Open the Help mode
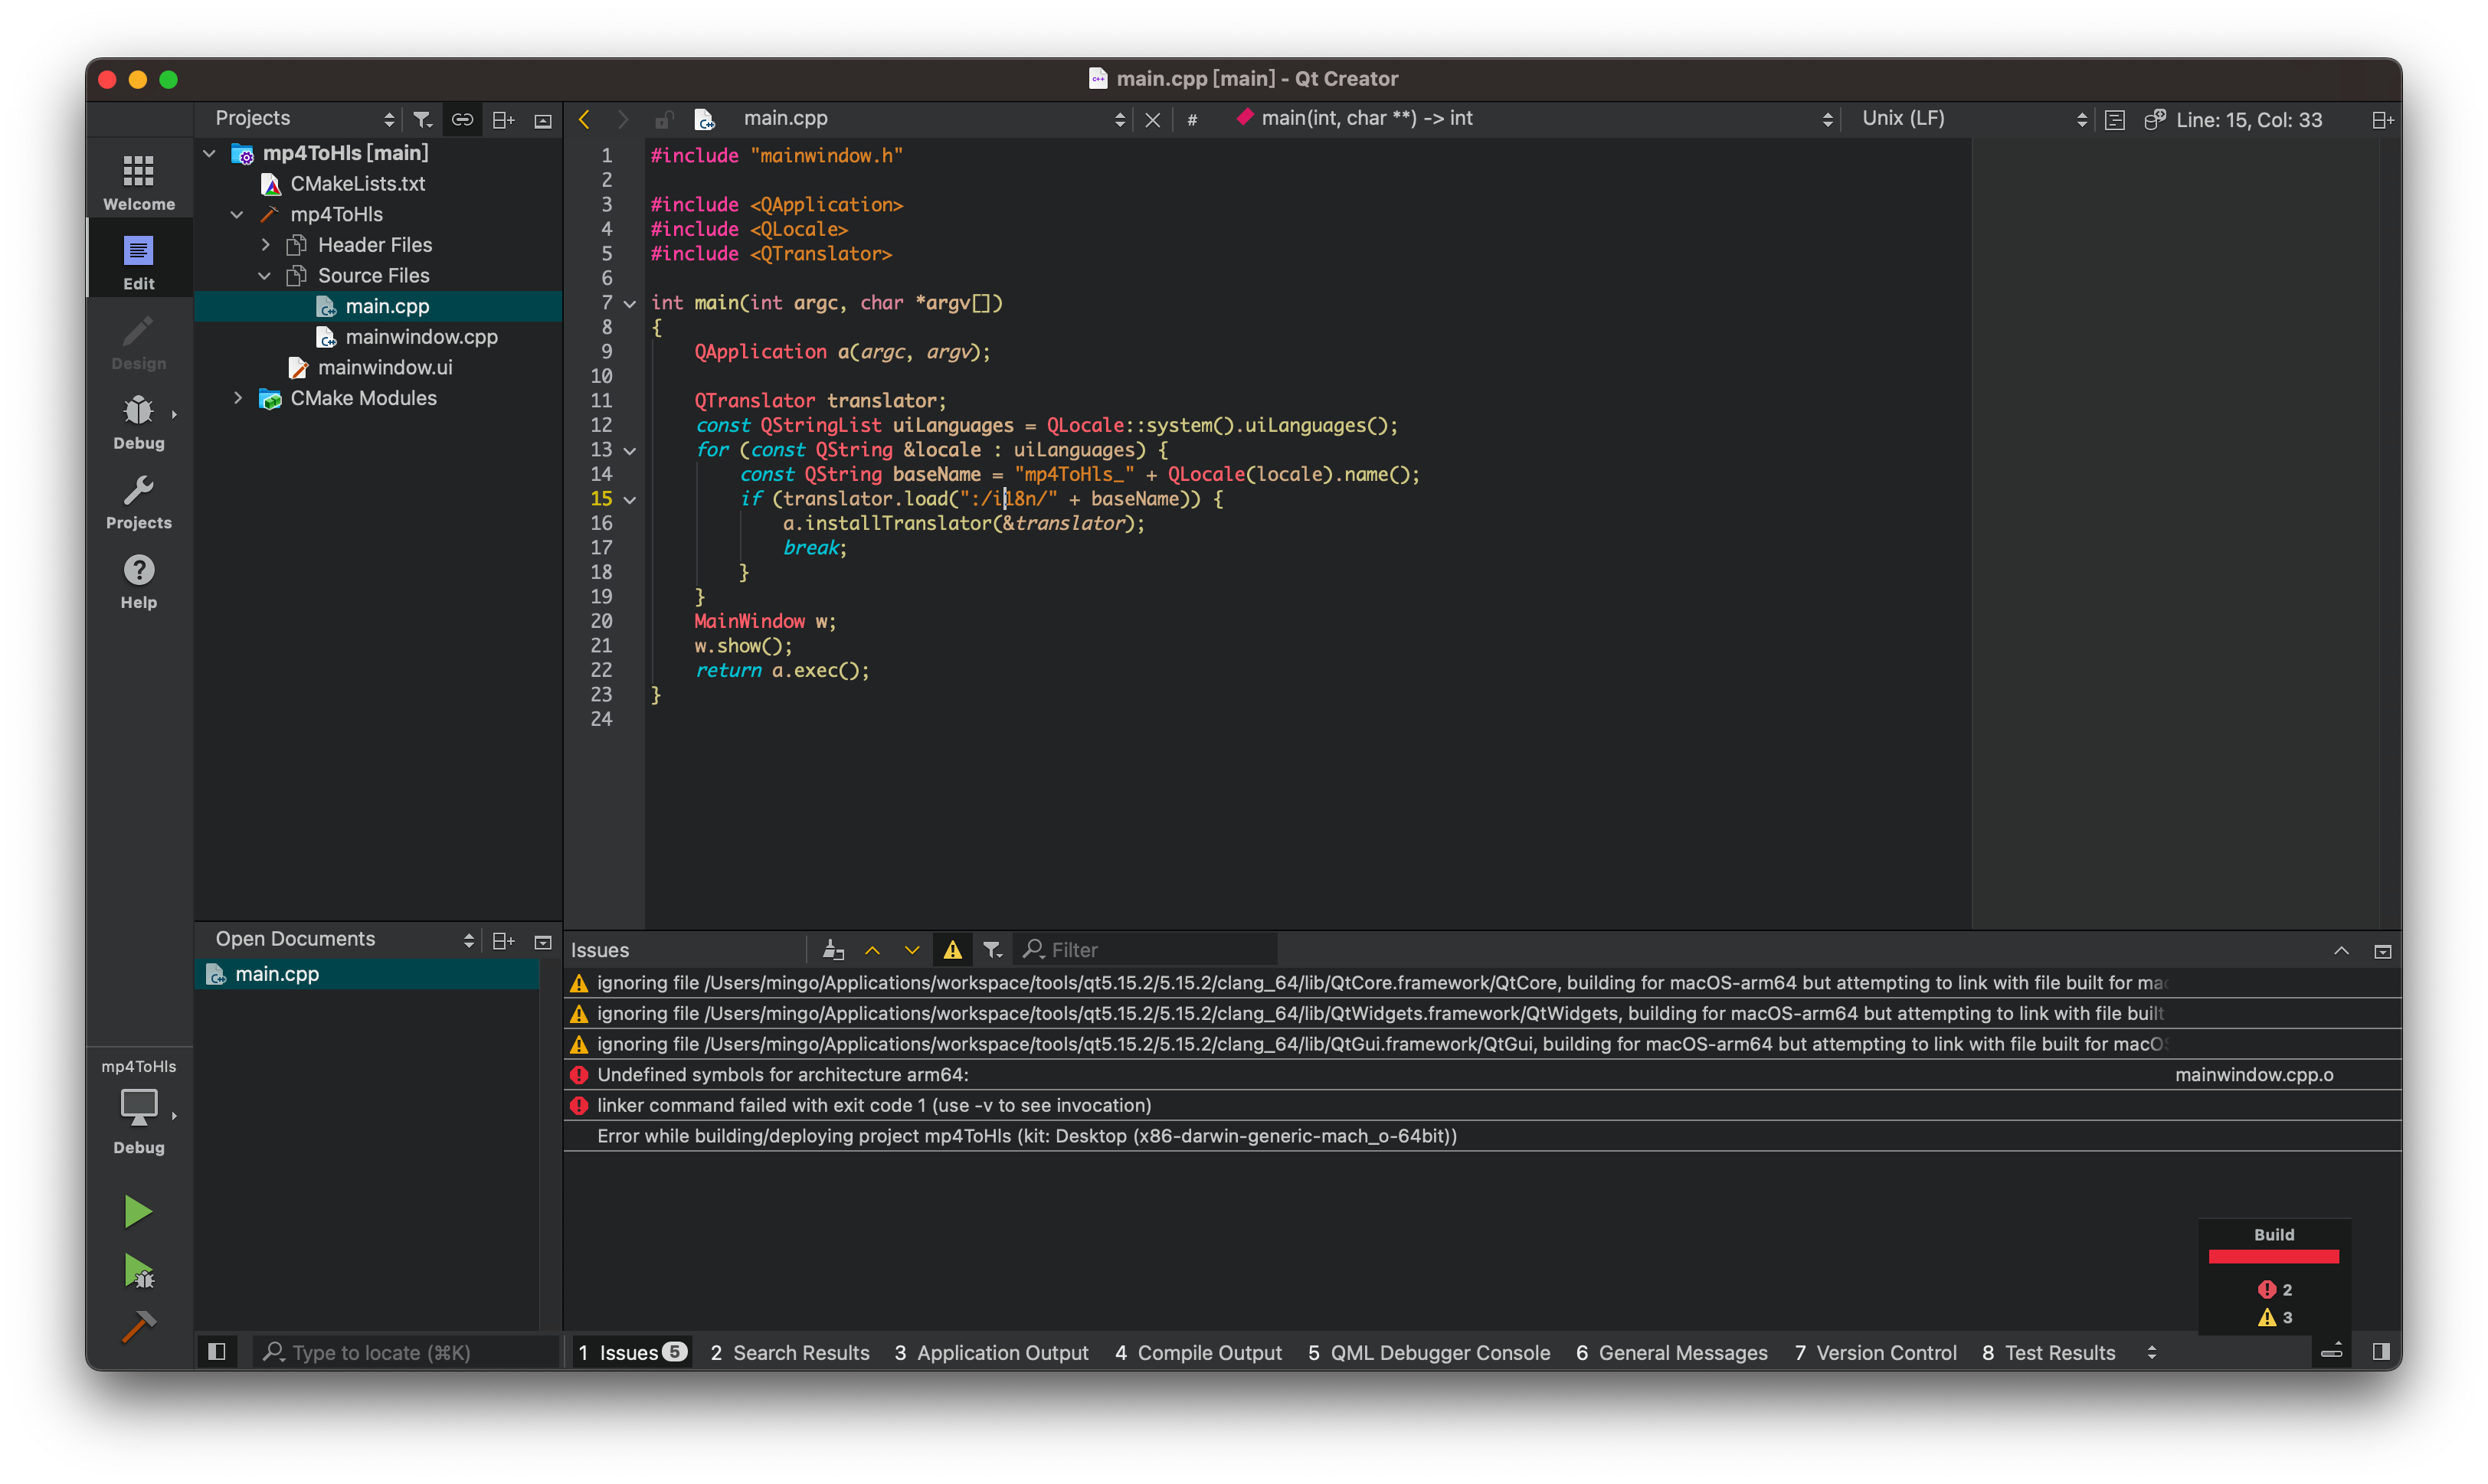Image resolution: width=2488 pixels, height=1484 pixels. [x=138, y=581]
